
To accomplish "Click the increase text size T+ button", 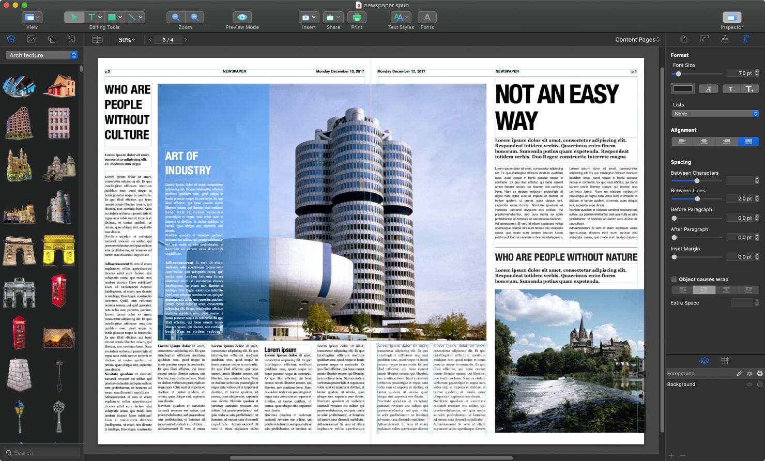I will pyautogui.click(x=750, y=89).
